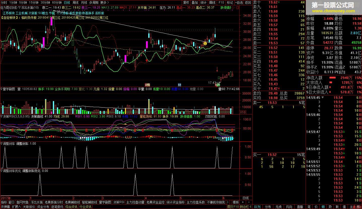Viewport: 362px width, 209px height.
Task: Apply the 浮出水面 indicator from bottom bar
Action: click(x=37, y=202)
